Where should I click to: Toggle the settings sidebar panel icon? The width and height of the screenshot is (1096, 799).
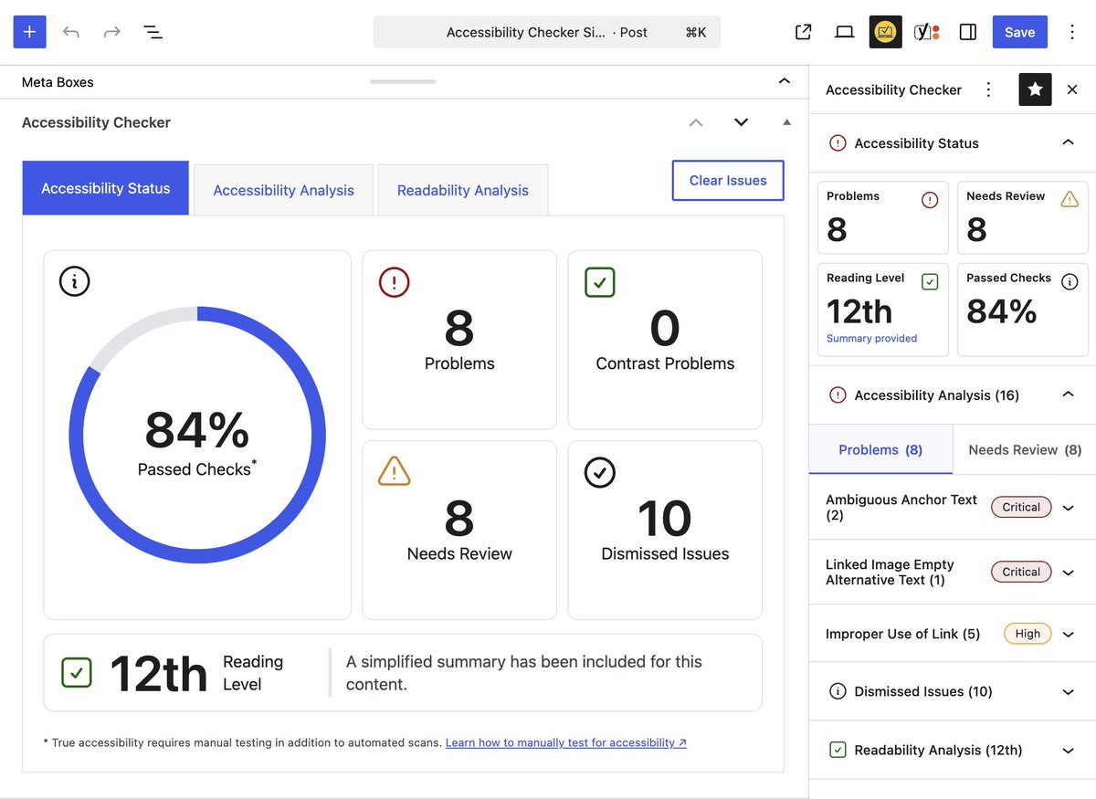[968, 32]
